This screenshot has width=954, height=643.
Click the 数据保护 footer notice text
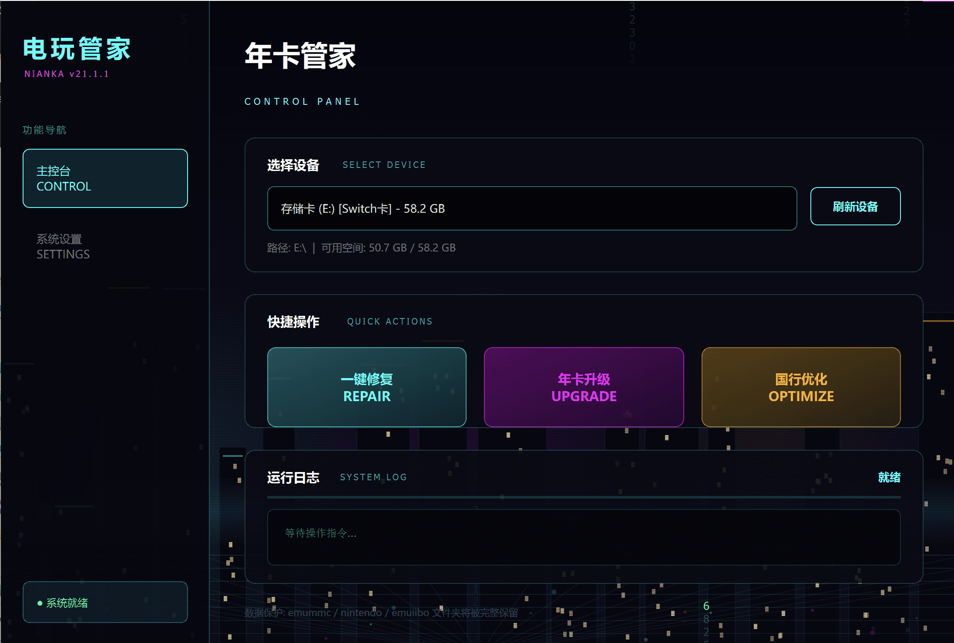click(380, 613)
